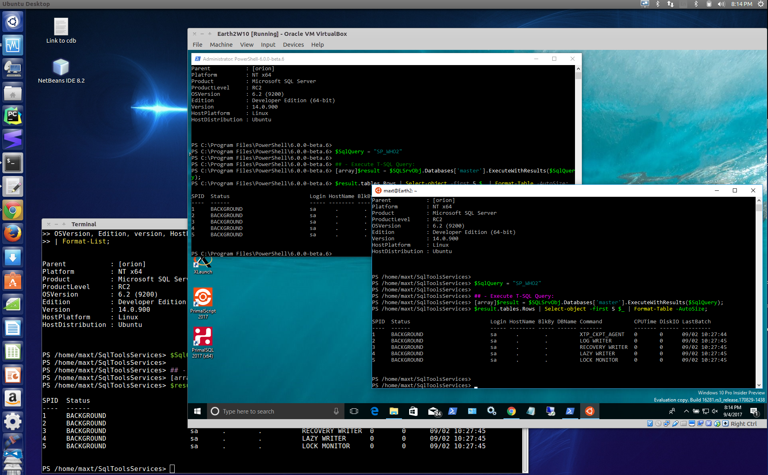Click PowerShell-6.0.0-beta.6 window title text
Screen dimensions: 768x475
(244, 59)
